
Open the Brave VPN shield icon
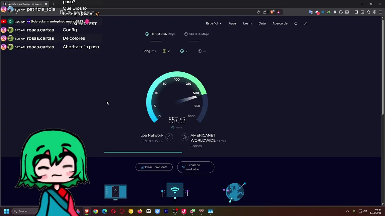pos(374,12)
